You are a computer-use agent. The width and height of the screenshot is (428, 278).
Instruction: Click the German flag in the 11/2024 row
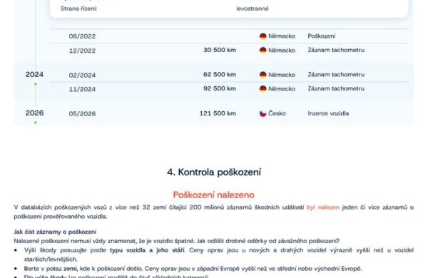(x=263, y=89)
